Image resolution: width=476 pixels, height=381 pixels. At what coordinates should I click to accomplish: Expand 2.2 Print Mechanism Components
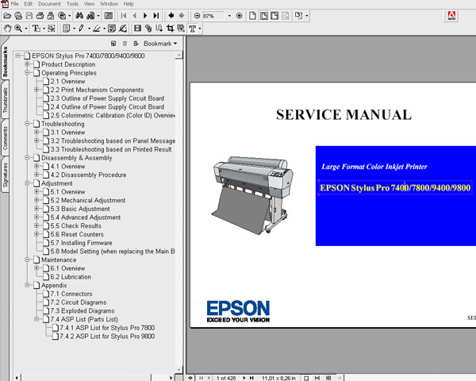coord(36,90)
